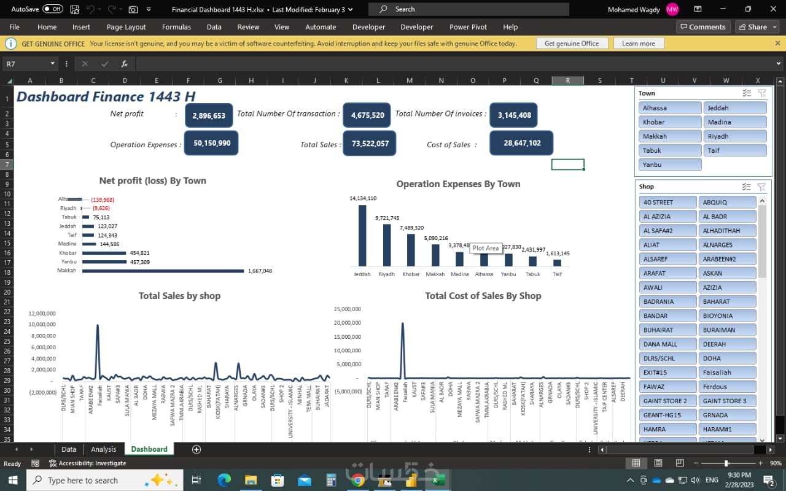Viewport: 786px width, 491px height.
Task: Open the Calculator app from the taskbar
Action: coord(332,480)
